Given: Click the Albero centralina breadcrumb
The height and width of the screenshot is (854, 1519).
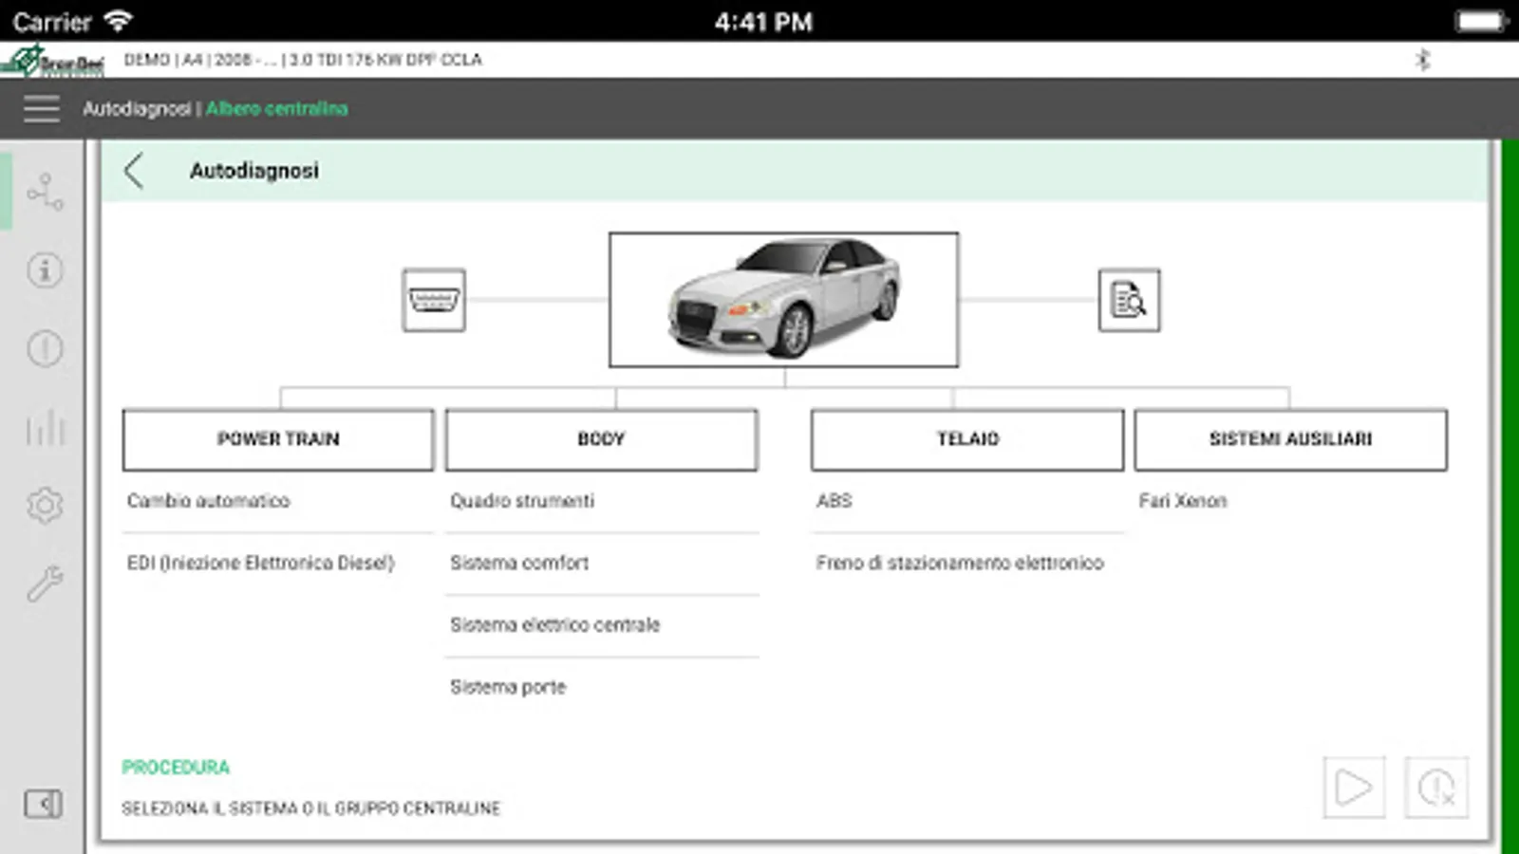Looking at the screenshot, I should pyautogui.click(x=276, y=109).
